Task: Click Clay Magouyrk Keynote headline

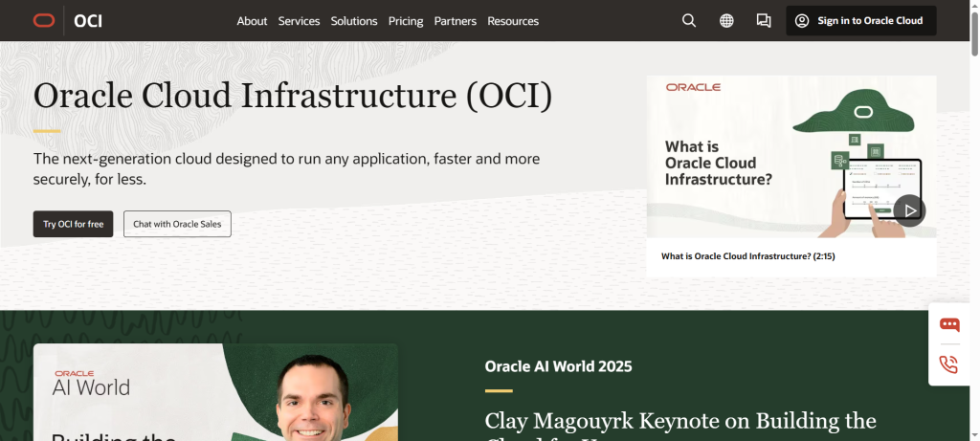Action: 680,426
